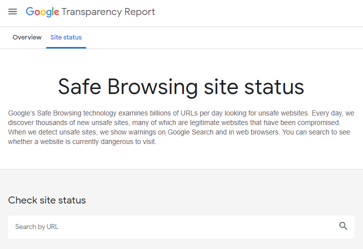Image resolution: width=363 pixels, height=249 pixels.
Task: Click the Safe Browsing site status heading
Action: click(181, 86)
